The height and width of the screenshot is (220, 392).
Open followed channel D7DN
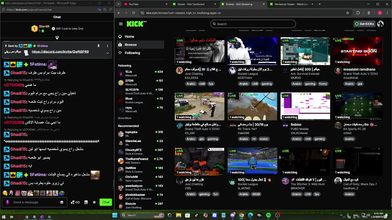(x=141, y=82)
